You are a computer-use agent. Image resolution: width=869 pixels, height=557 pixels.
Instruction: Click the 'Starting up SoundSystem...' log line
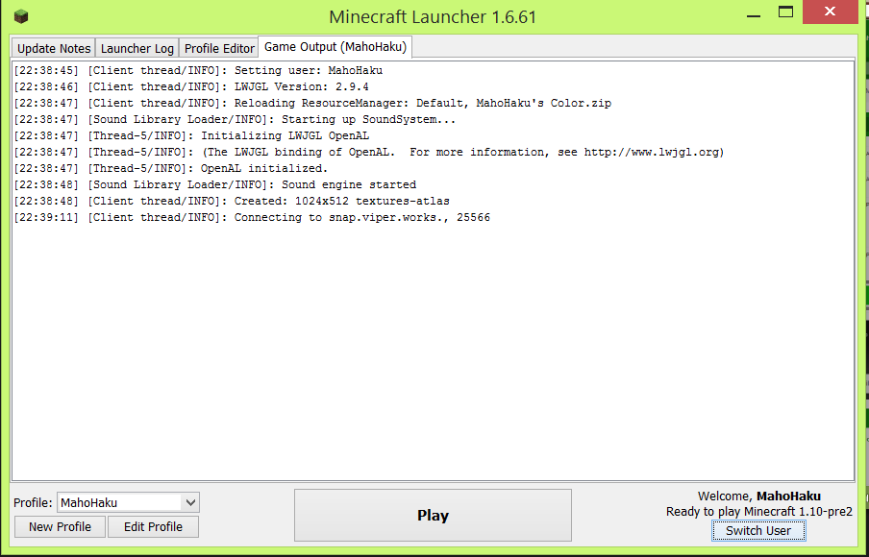point(235,120)
